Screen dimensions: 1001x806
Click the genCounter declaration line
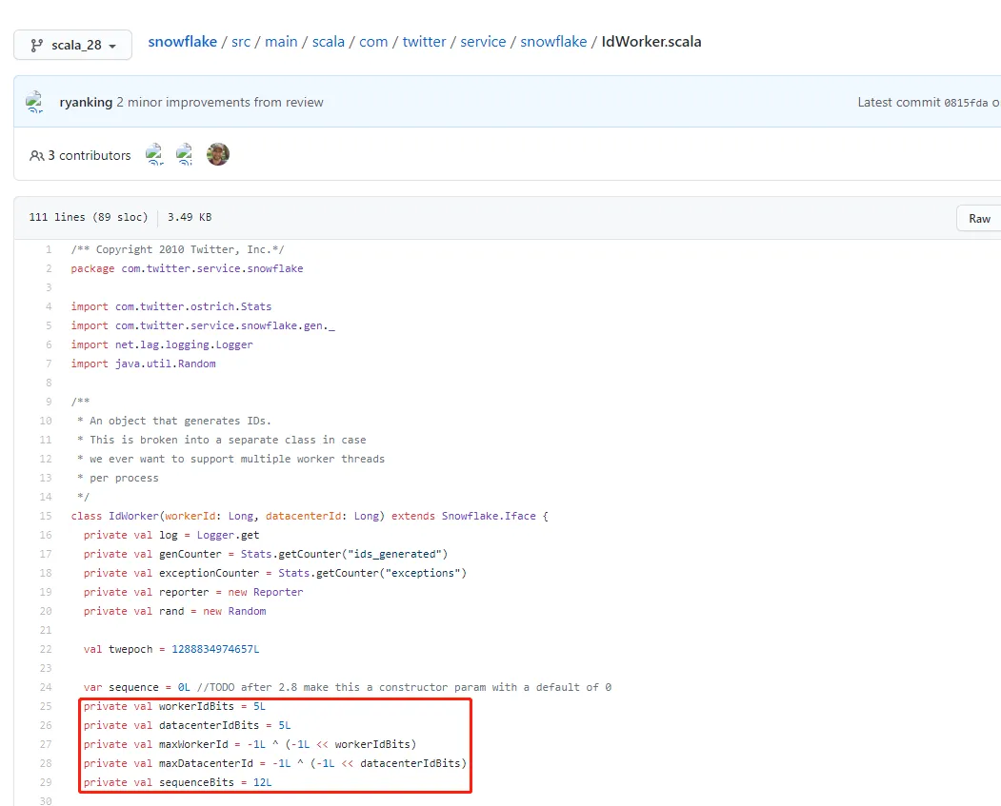point(266,555)
